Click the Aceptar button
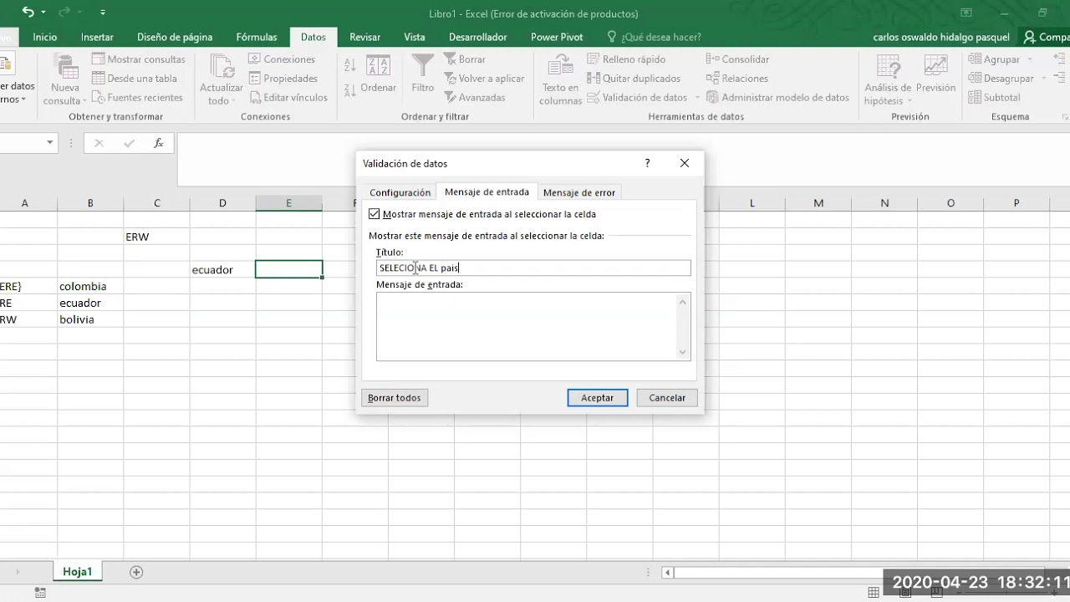The height and width of the screenshot is (602, 1070). [598, 398]
